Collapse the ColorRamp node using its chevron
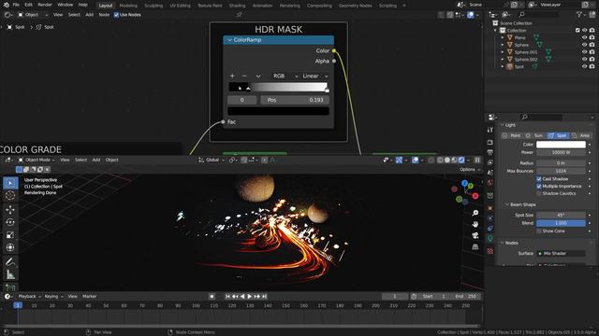The height and width of the screenshot is (336, 599). 229,40
